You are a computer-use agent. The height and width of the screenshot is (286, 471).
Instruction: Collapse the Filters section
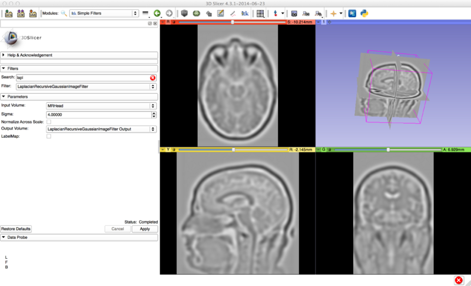click(79, 68)
